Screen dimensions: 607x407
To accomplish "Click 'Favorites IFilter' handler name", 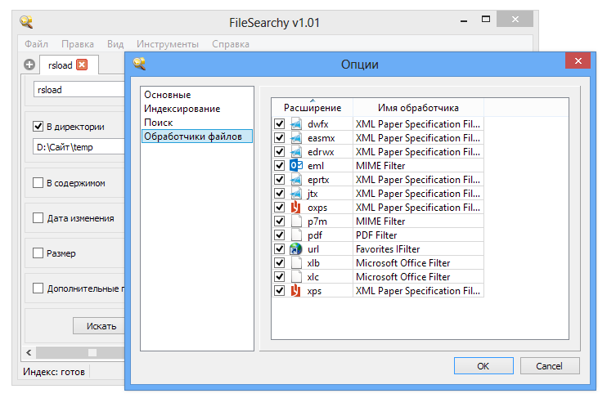I will pyautogui.click(x=388, y=249).
